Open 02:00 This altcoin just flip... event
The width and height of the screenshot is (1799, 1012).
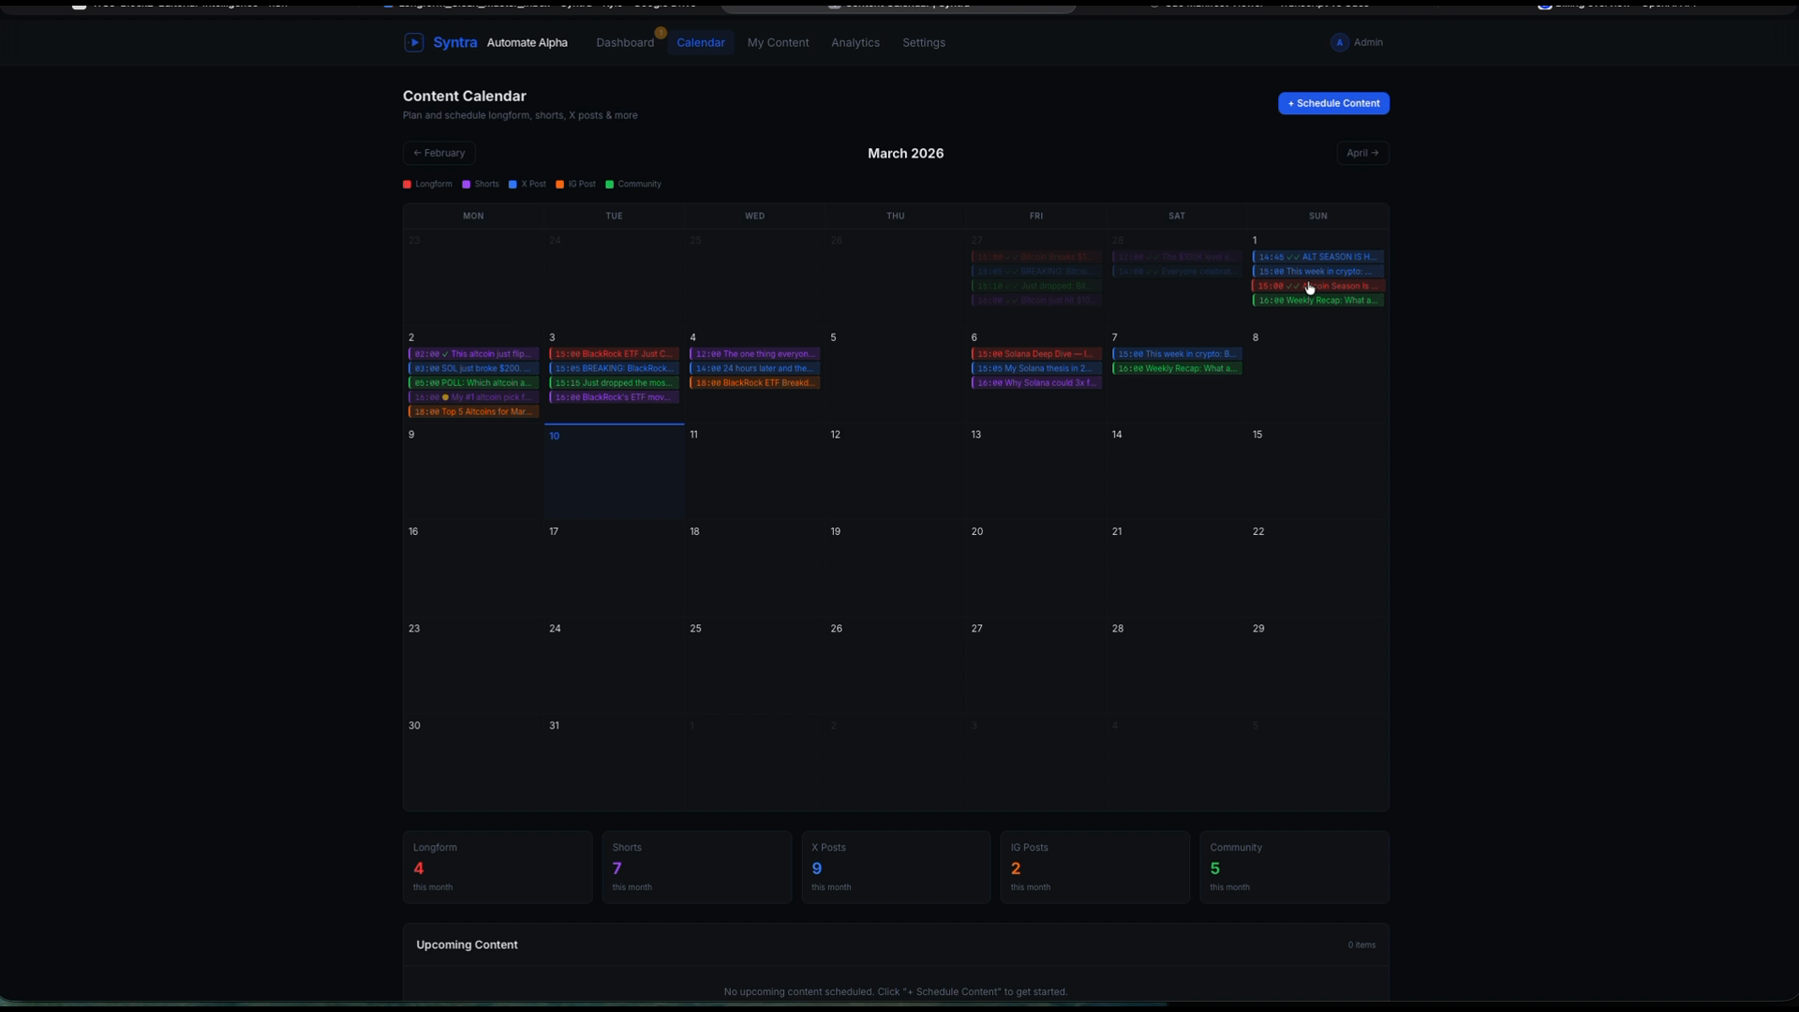point(473,354)
